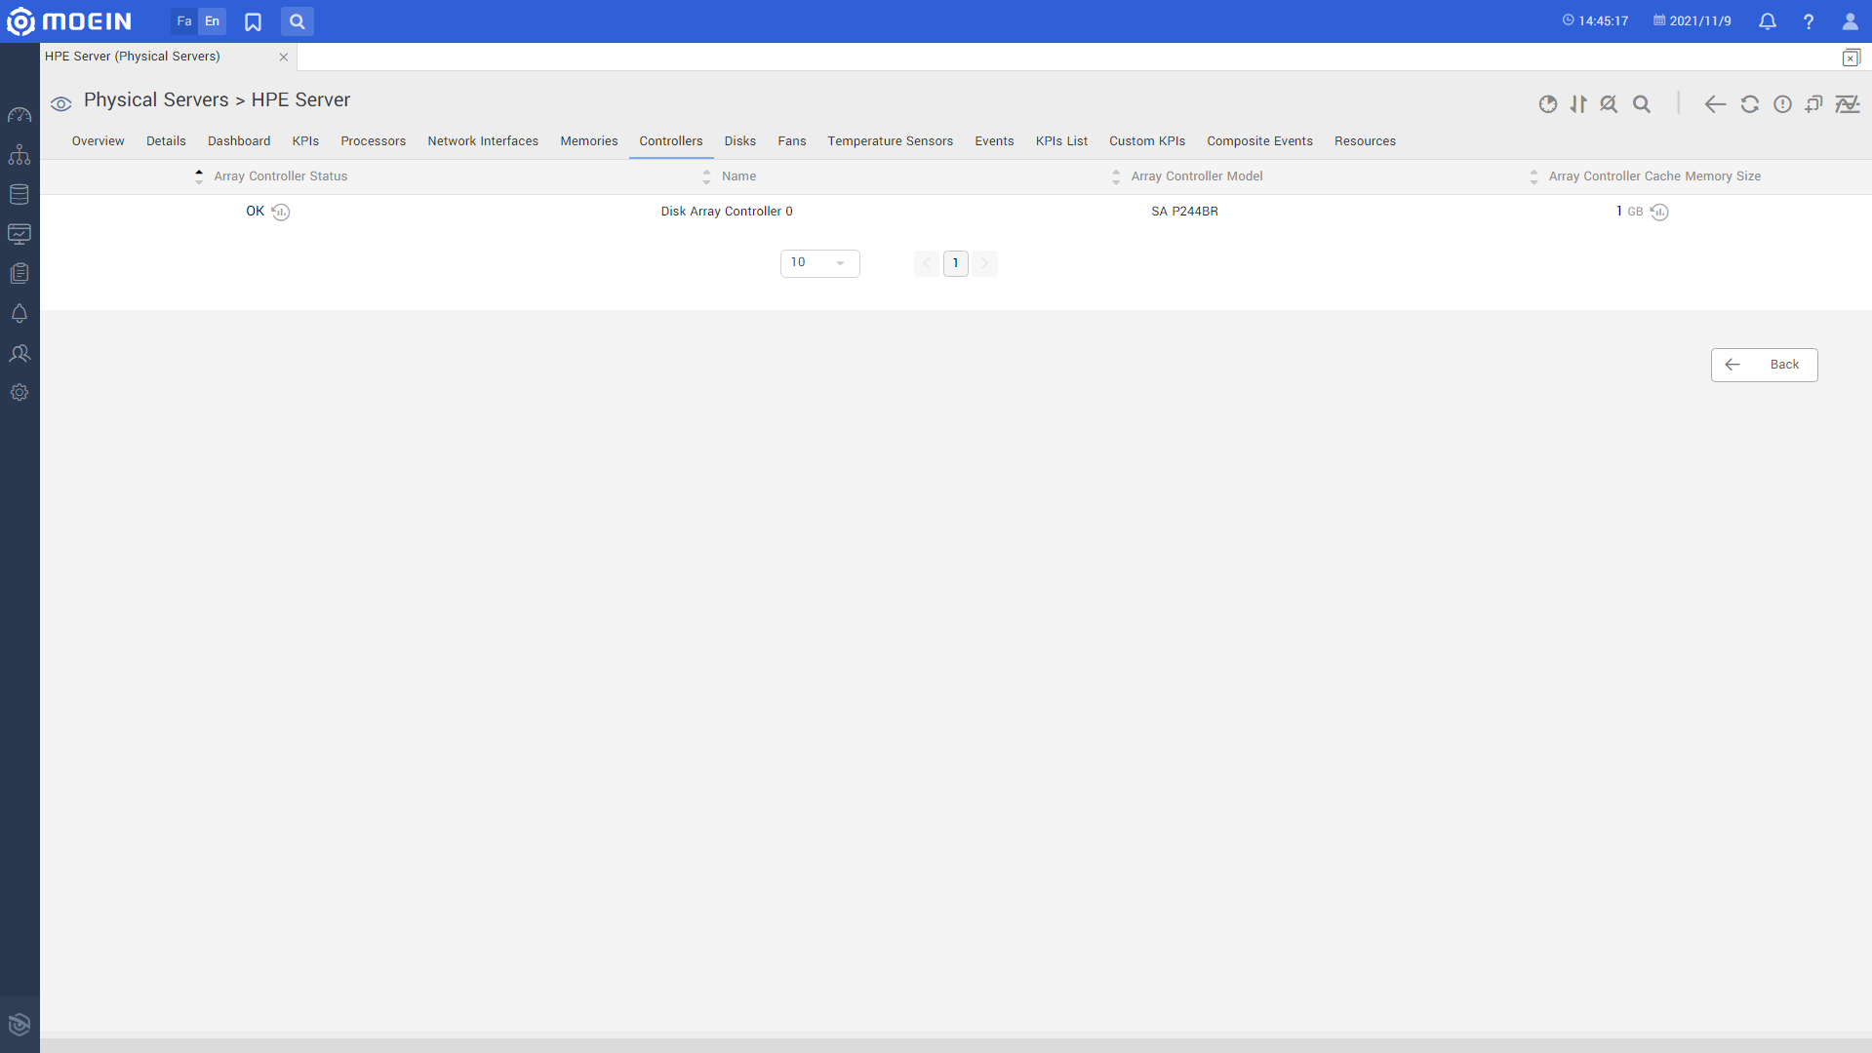The width and height of the screenshot is (1872, 1053).
Task: Open history chart icon next to OK status
Action: click(x=281, y=212)
